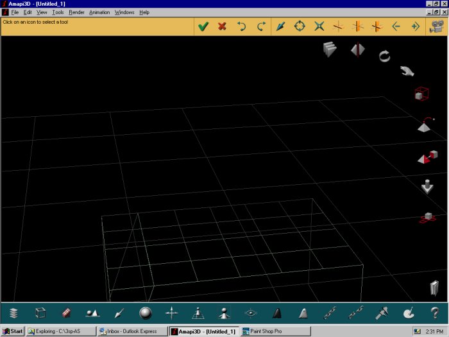
Task: Click the gray downward arrow icon
Action: coord(427,187)
